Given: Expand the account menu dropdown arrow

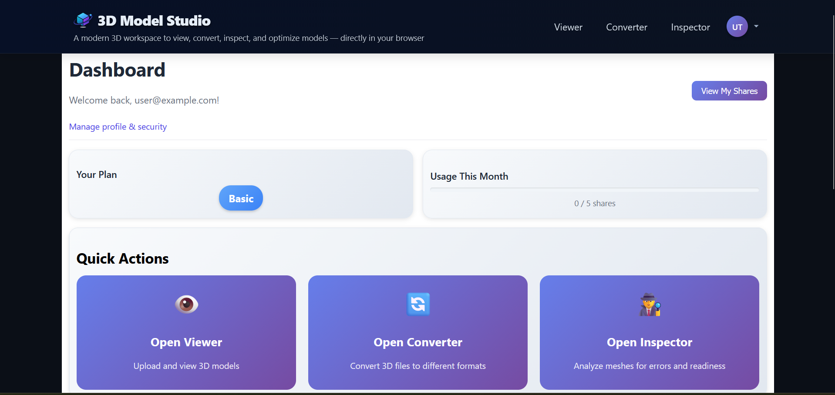Looking at the screenshot, I should pos(756,27).
